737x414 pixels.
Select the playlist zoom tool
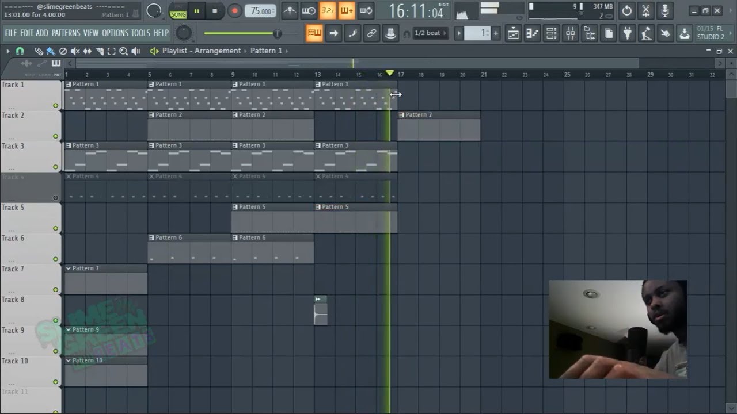click(123, 51)
